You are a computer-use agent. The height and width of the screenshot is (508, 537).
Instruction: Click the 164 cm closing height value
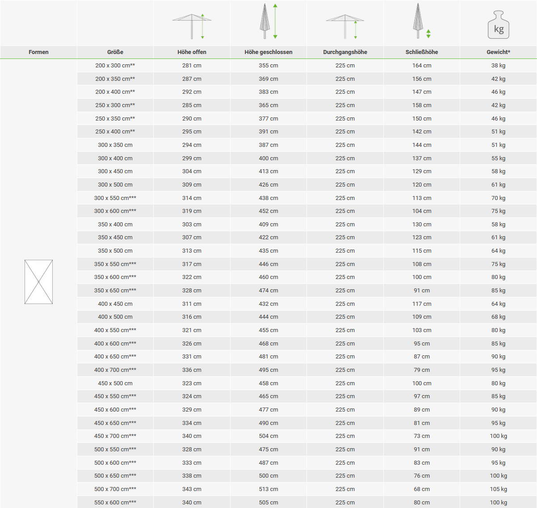pyautogui.click(x=422, y=66)
